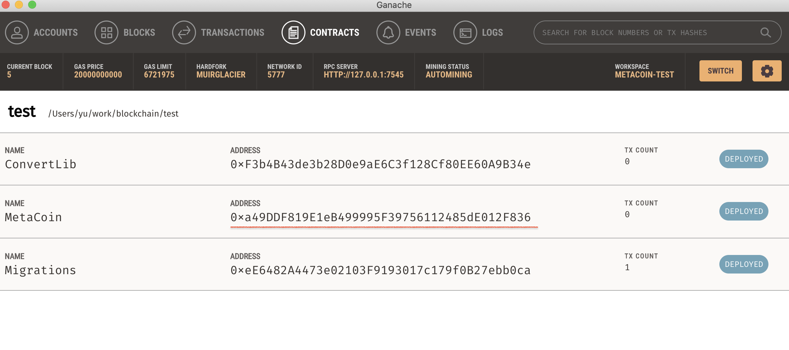Click the MUIRGLACIER hardfork value
Viewport: 789px width, 350px height.
coord(221,75)
